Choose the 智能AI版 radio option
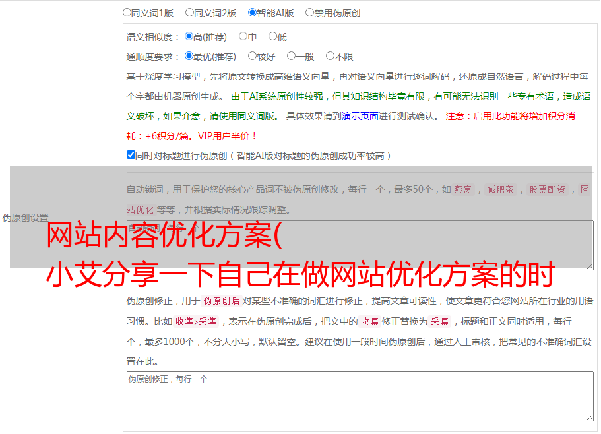 coord(252,13)
